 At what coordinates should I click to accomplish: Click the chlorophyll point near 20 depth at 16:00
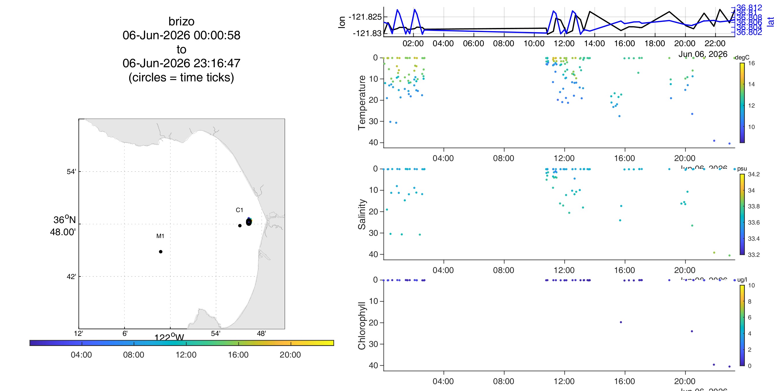tap(621, 322)
